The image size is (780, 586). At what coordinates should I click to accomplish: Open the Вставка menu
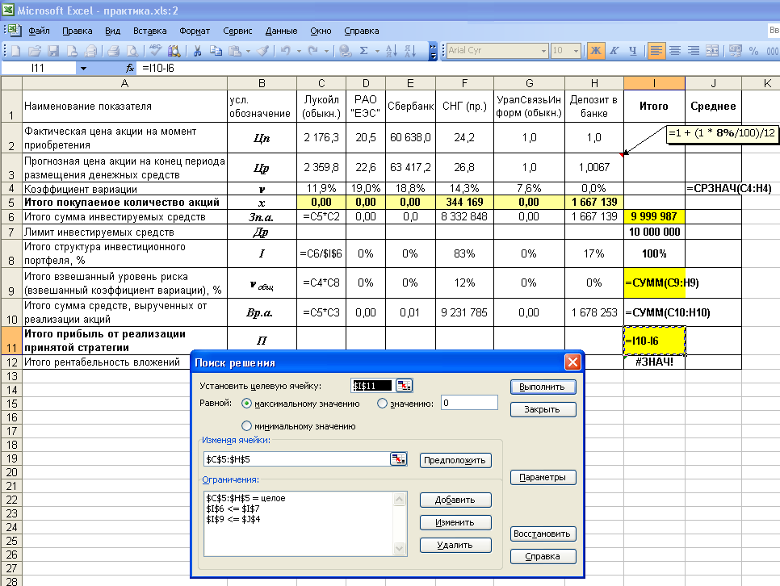[x=149, y=31]
